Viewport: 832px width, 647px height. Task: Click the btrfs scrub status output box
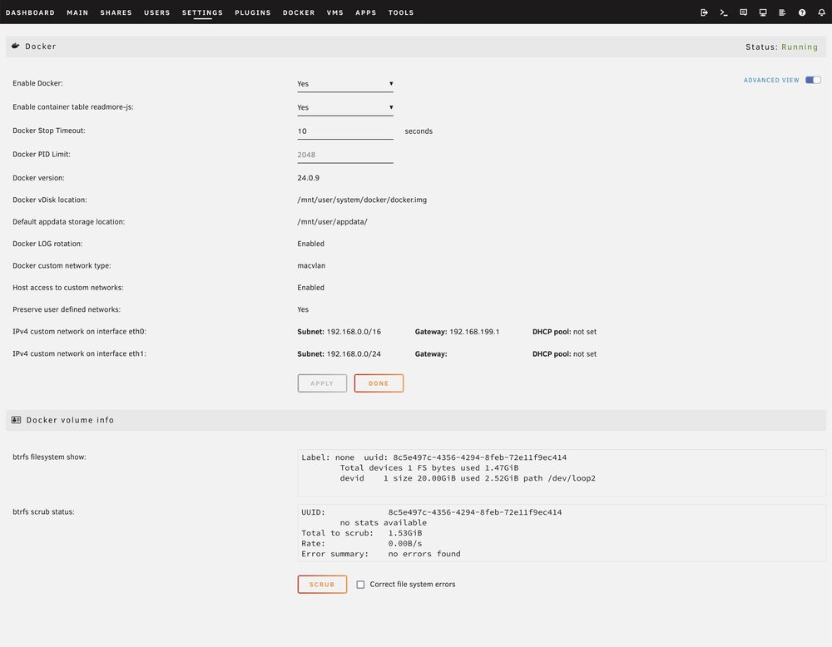click(562, 533)
